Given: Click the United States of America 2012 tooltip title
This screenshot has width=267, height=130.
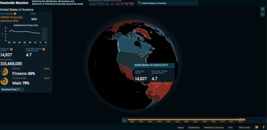Looking at the screenshot, I should [x=151, y=65].
